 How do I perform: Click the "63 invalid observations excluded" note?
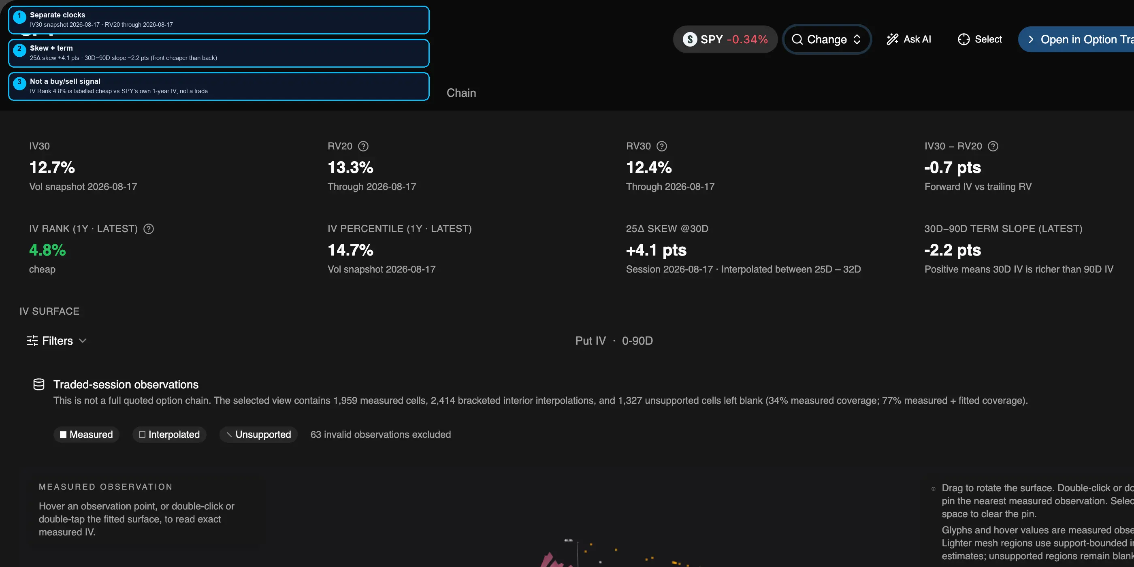click(x=380, y=435)
